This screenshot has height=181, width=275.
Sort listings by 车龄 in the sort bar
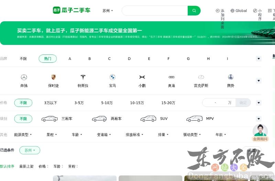58,166
